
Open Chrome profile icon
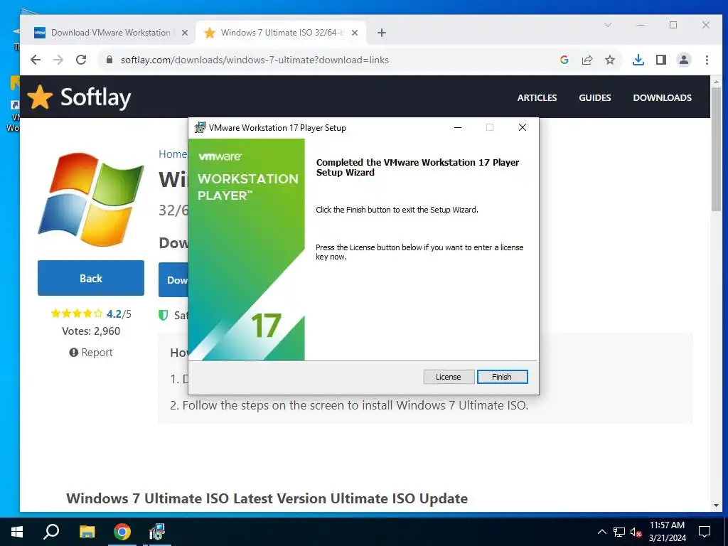tap(684, 60)
